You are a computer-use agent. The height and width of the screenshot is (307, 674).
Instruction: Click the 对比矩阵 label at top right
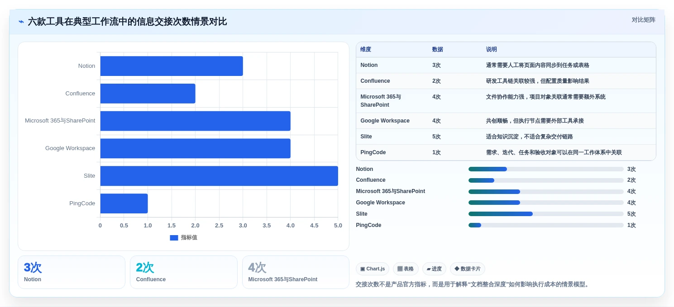[643, 20]
